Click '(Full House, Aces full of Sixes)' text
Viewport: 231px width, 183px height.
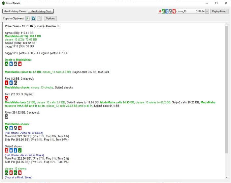24,133
